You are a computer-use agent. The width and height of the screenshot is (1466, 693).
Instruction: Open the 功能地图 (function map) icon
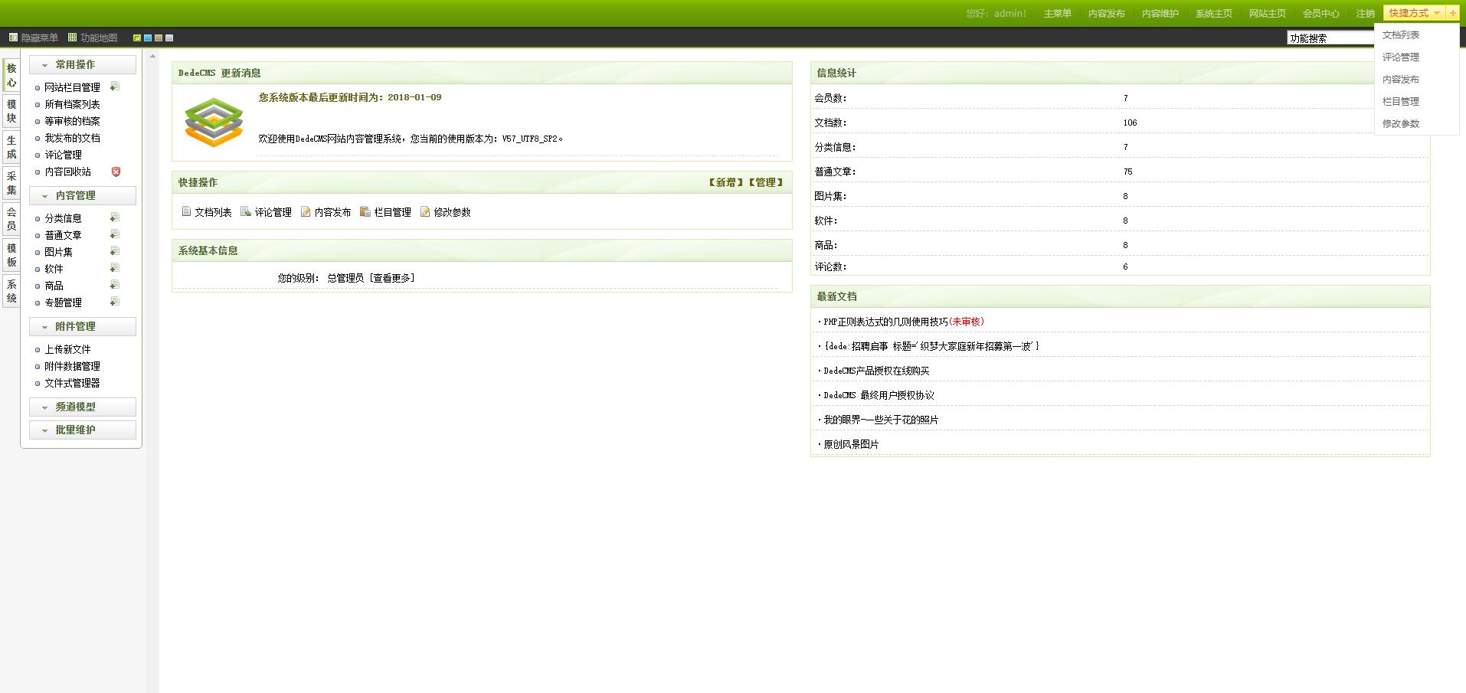point(72,37)
